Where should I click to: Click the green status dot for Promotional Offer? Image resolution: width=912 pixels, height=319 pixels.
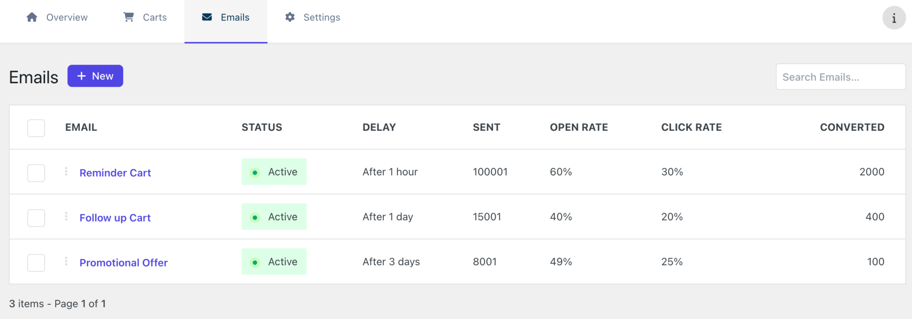pyautogui.click(x=255, y=262)
